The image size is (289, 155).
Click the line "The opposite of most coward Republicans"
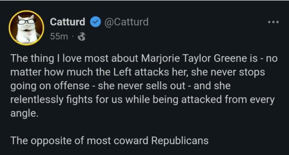109,141
